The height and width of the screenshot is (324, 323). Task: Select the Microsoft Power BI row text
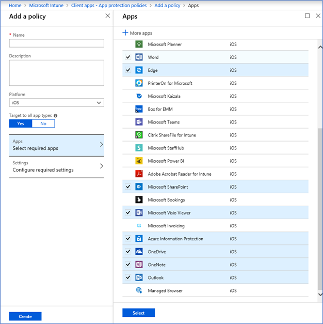[x=166, y=161]
